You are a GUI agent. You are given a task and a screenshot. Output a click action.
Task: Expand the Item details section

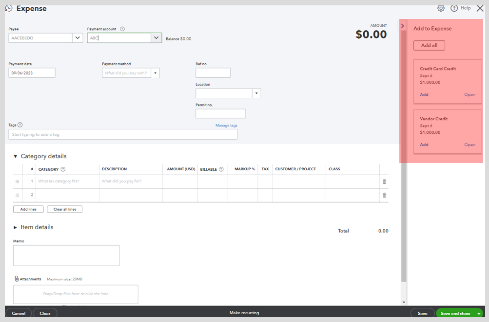tap(16, 227)
